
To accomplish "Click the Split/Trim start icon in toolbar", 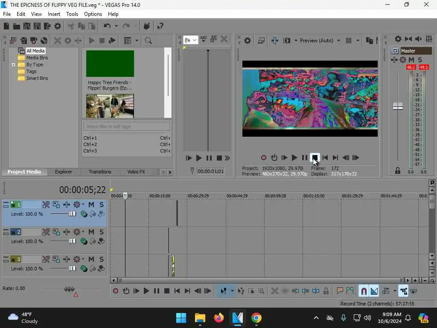I will 295,291.
